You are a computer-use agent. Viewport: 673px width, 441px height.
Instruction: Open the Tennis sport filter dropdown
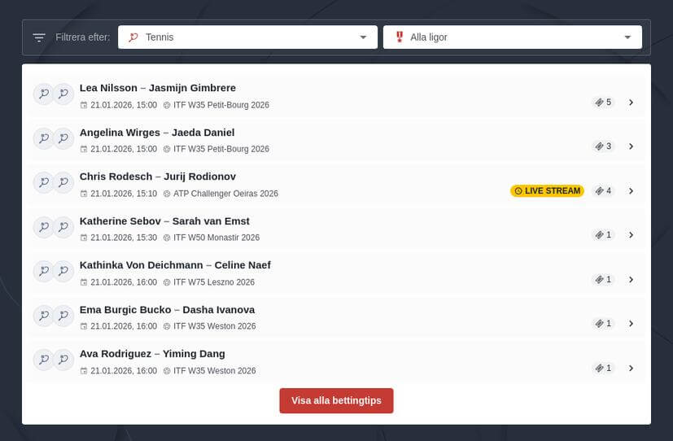247,37
